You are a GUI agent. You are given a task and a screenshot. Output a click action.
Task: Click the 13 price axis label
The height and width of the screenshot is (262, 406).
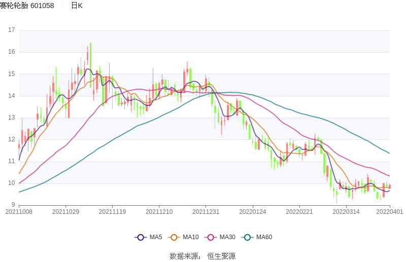pos(12,118)
